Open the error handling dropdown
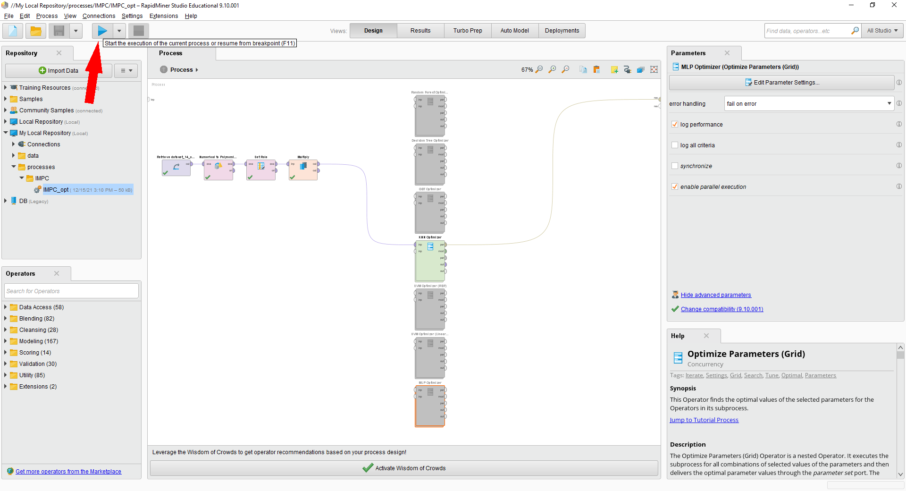 tap(809, 103)
